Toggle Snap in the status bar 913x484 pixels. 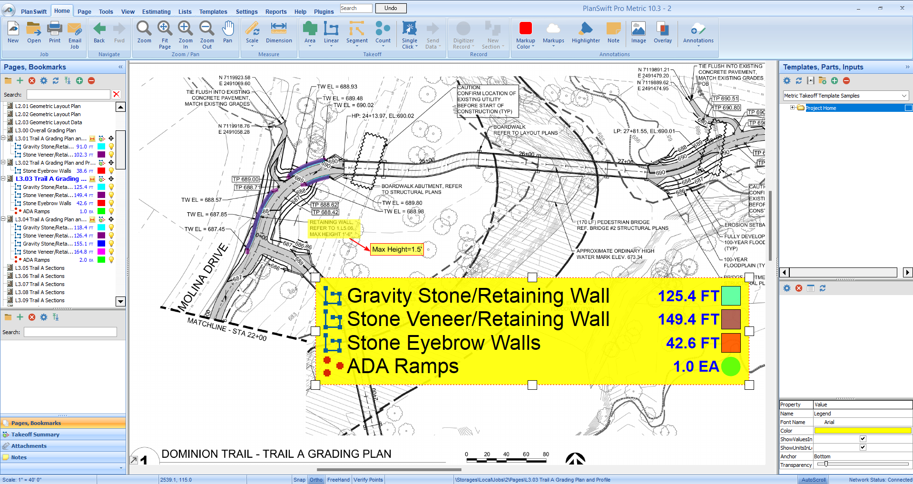pos(299,480)
